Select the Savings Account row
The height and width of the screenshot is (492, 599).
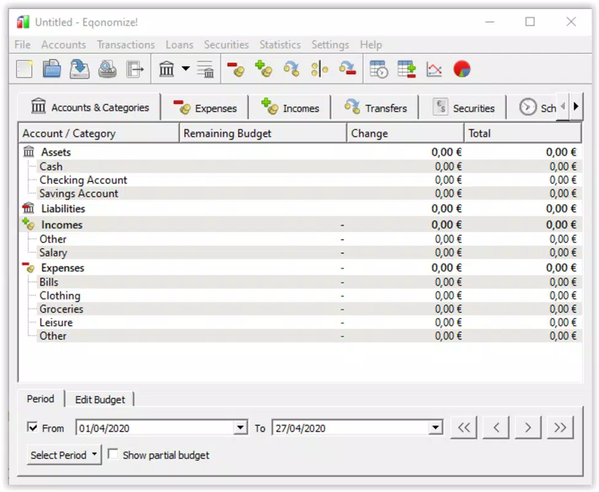[300, 194]
